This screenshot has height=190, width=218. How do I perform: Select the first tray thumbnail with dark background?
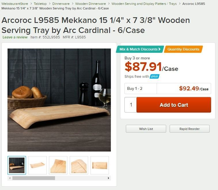point(17,165)
